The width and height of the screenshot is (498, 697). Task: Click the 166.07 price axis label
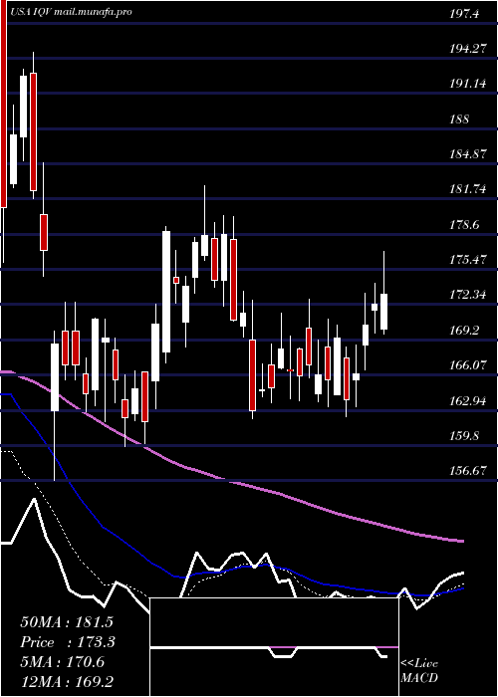pos(468,365)
